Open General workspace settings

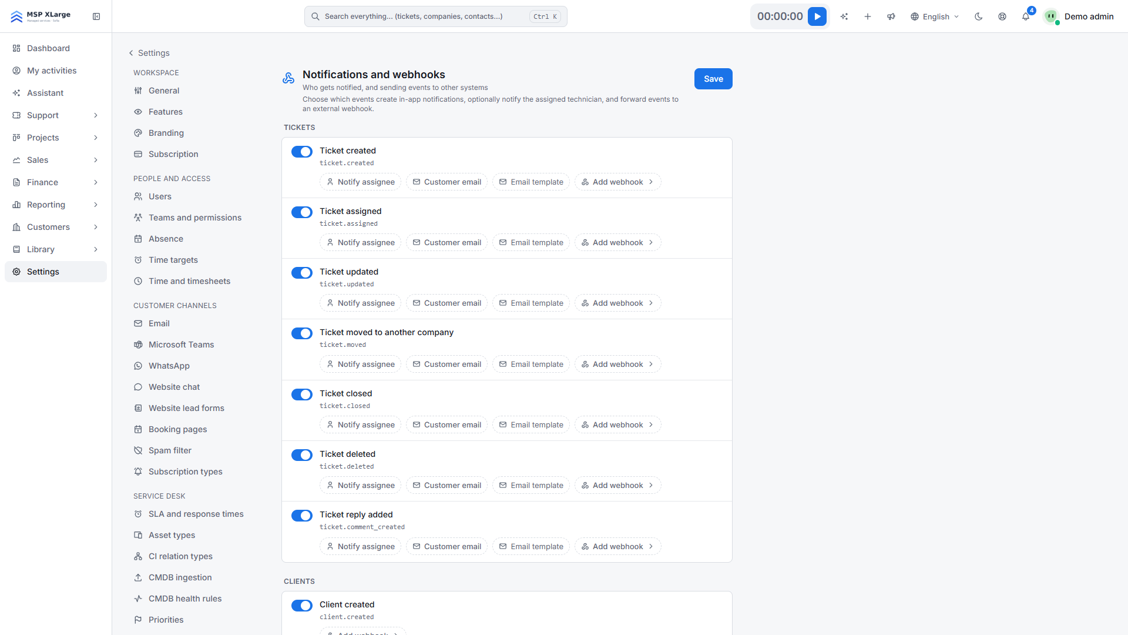[x=163, y=91]
